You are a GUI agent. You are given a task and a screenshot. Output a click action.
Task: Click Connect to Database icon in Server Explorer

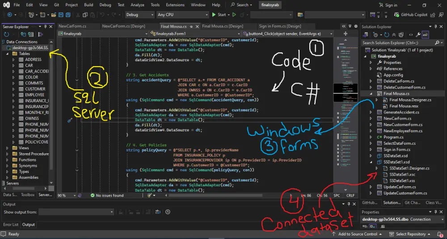coord(23,34)
